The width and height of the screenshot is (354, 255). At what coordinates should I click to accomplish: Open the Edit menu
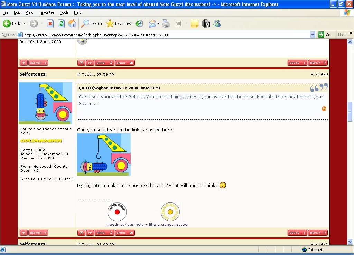click(17, 12)
